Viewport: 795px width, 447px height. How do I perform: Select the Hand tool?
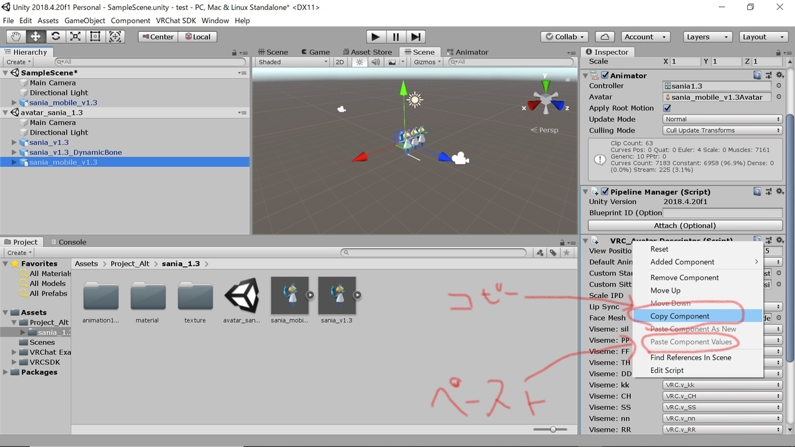(x=16, y=36)
